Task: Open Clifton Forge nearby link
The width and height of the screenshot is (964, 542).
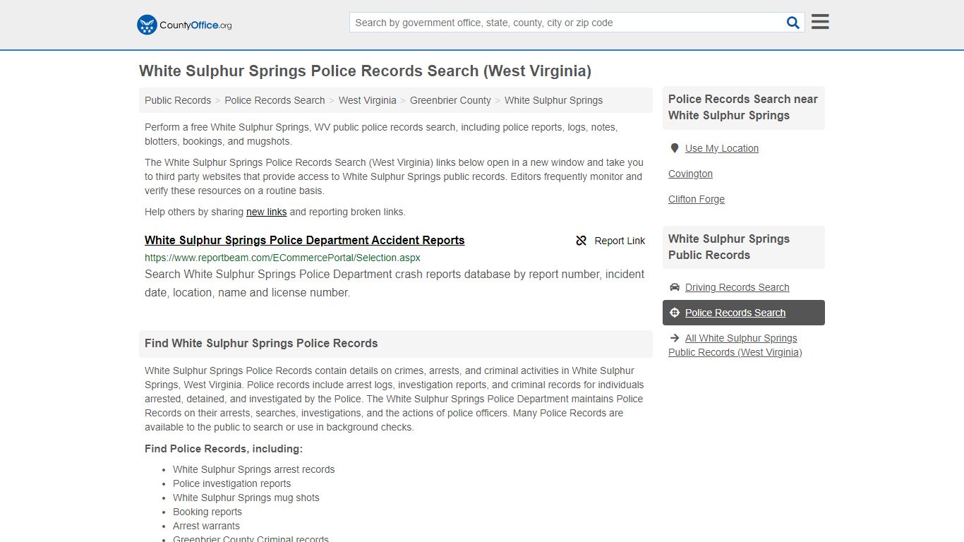Action: (697, 199)
